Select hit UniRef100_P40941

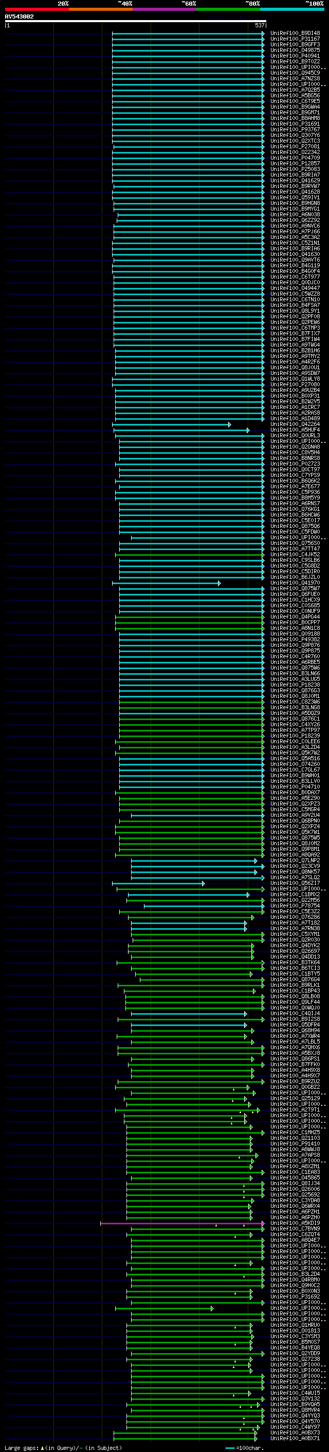[295, 56]
